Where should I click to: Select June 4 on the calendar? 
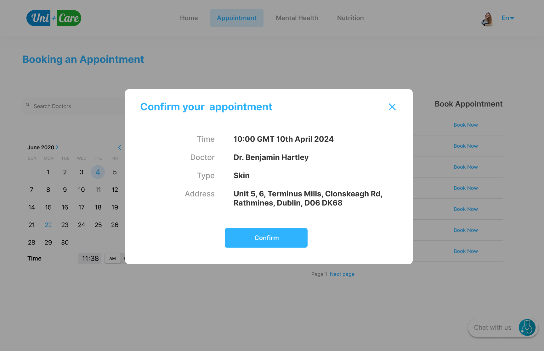coord(98,172)
